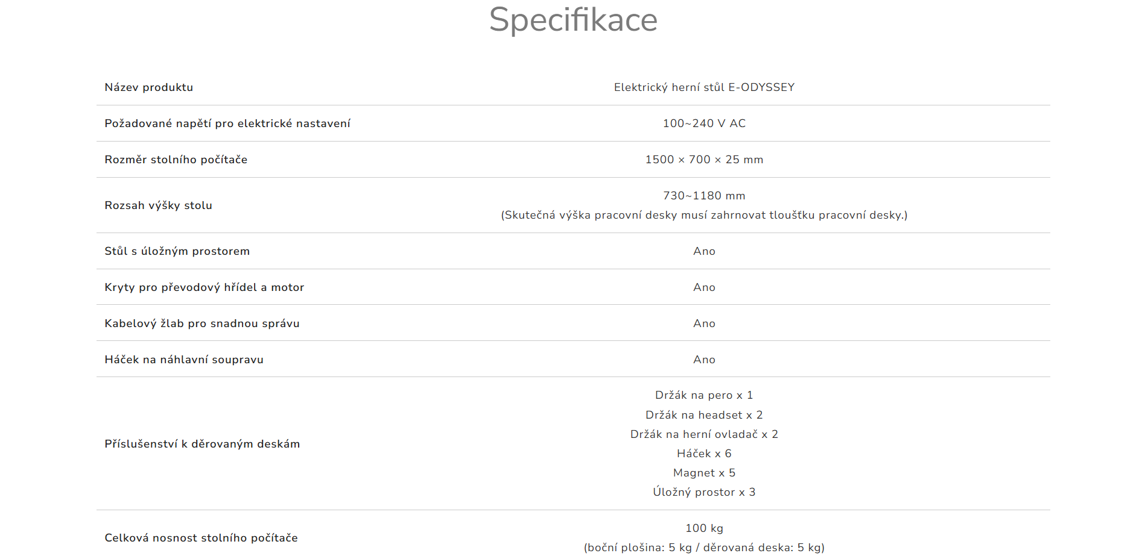Click the 1500 × 700 × 25 mm value
This screenshot has height=556, width=1142.
click(704, 160)
